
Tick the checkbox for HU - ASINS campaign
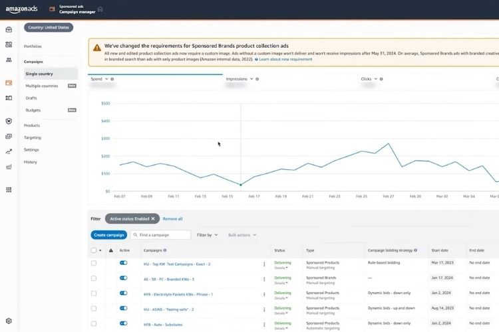point(94,309)
